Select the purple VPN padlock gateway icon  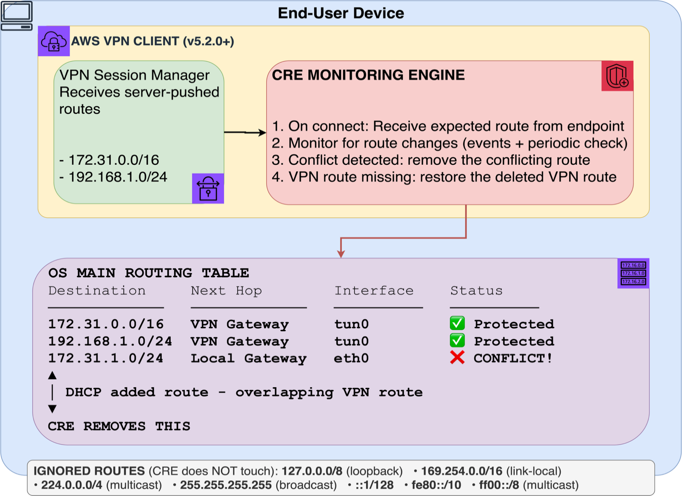pos(208,189)
